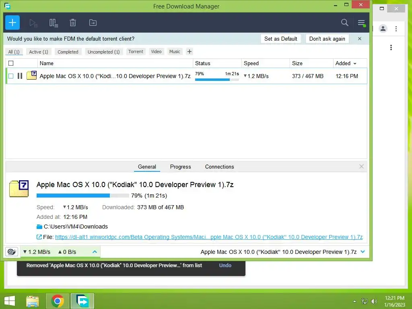Screen dimensions: 412x309
Task: Click the 12:16 PM added cell
Action: (x=347, y=76)
